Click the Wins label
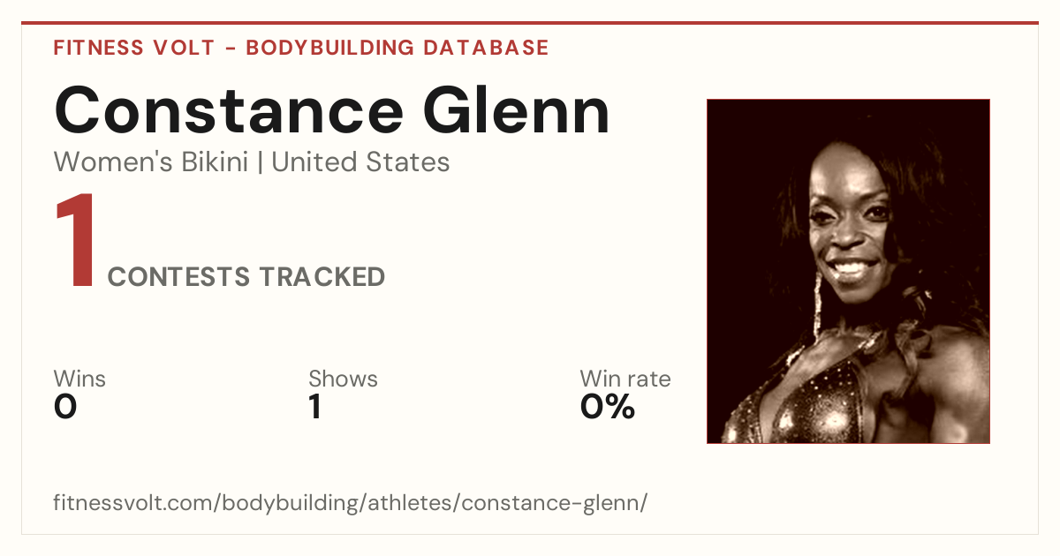The image size is (1060, 556). coord(79,379)
